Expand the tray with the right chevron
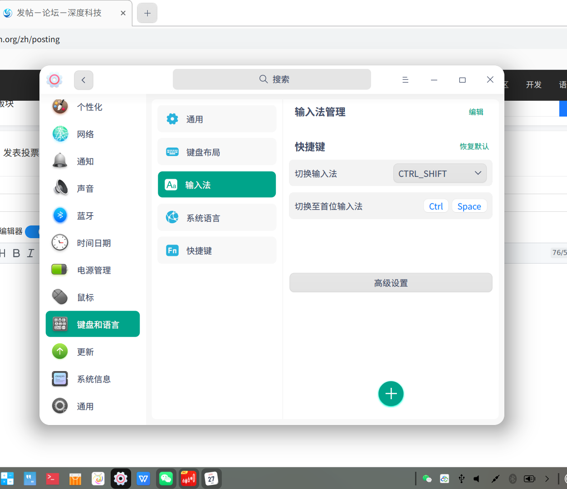The height and width of the screenshot is (489, 567). [547, 479]
